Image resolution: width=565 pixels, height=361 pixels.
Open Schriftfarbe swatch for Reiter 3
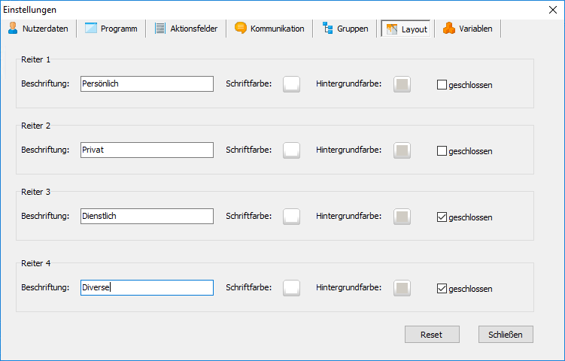point(291,217)
